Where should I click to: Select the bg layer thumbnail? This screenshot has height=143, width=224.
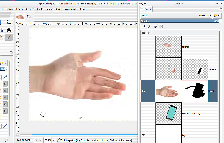pos(169,134)
